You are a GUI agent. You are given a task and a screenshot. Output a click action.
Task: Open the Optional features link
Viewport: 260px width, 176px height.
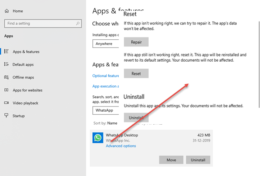pos(106,76)
